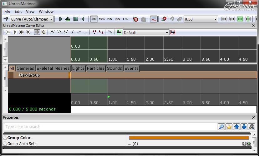259x156 pixels.
Task: Click the magnifier search icon in Properties
Action: coord(221,127)
